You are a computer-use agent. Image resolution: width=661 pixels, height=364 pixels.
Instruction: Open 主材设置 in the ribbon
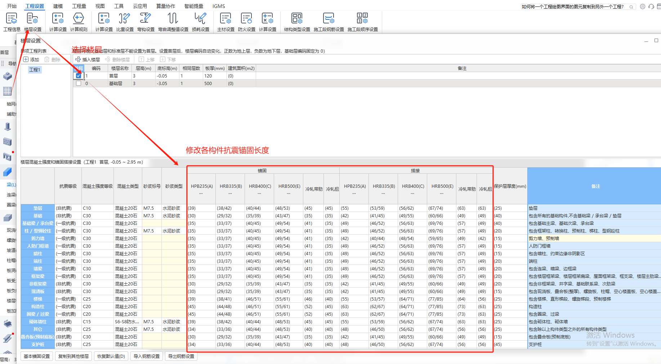[x=226, y=22]
